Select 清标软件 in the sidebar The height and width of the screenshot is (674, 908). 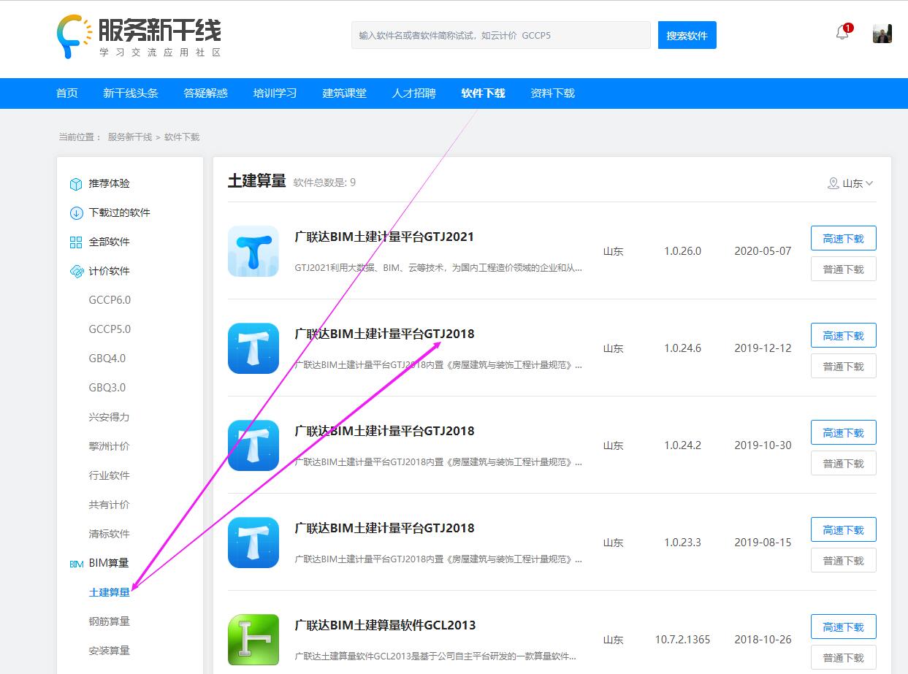coord(110,534)
